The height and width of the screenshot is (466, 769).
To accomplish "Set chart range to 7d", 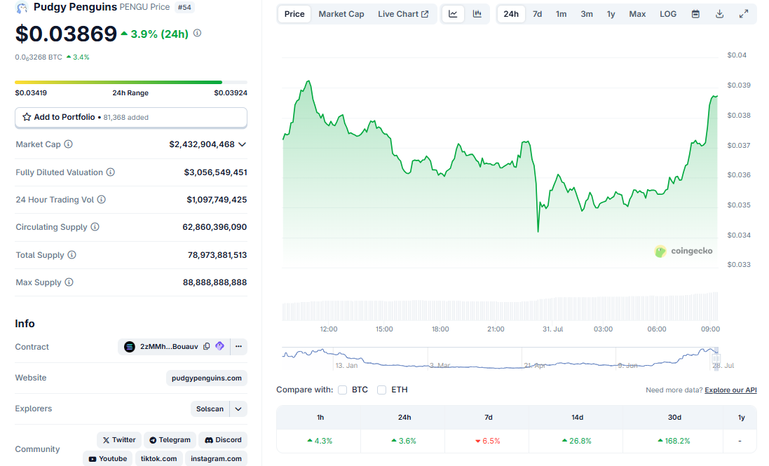I will [538, 14].
